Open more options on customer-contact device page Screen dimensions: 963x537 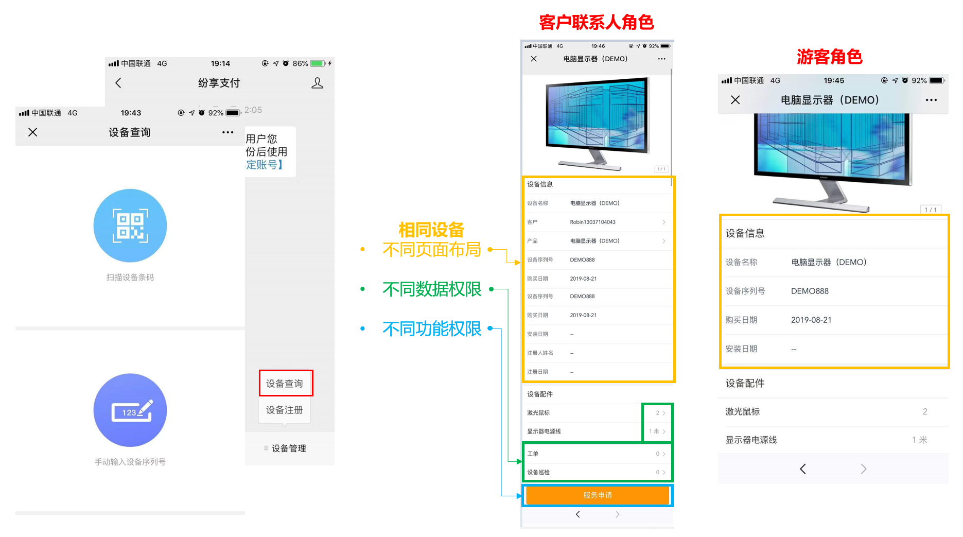(x=662, y=59)
